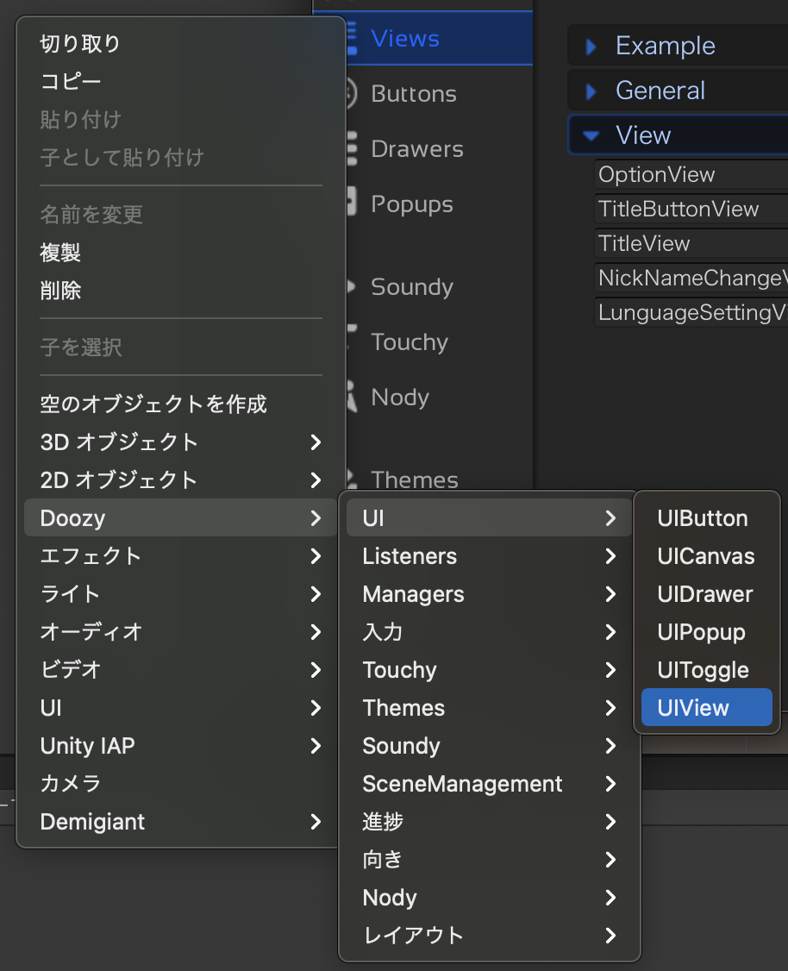Screen dimensions: 788x971
Task: Open the Managers submenu
Action: point(489,594)
